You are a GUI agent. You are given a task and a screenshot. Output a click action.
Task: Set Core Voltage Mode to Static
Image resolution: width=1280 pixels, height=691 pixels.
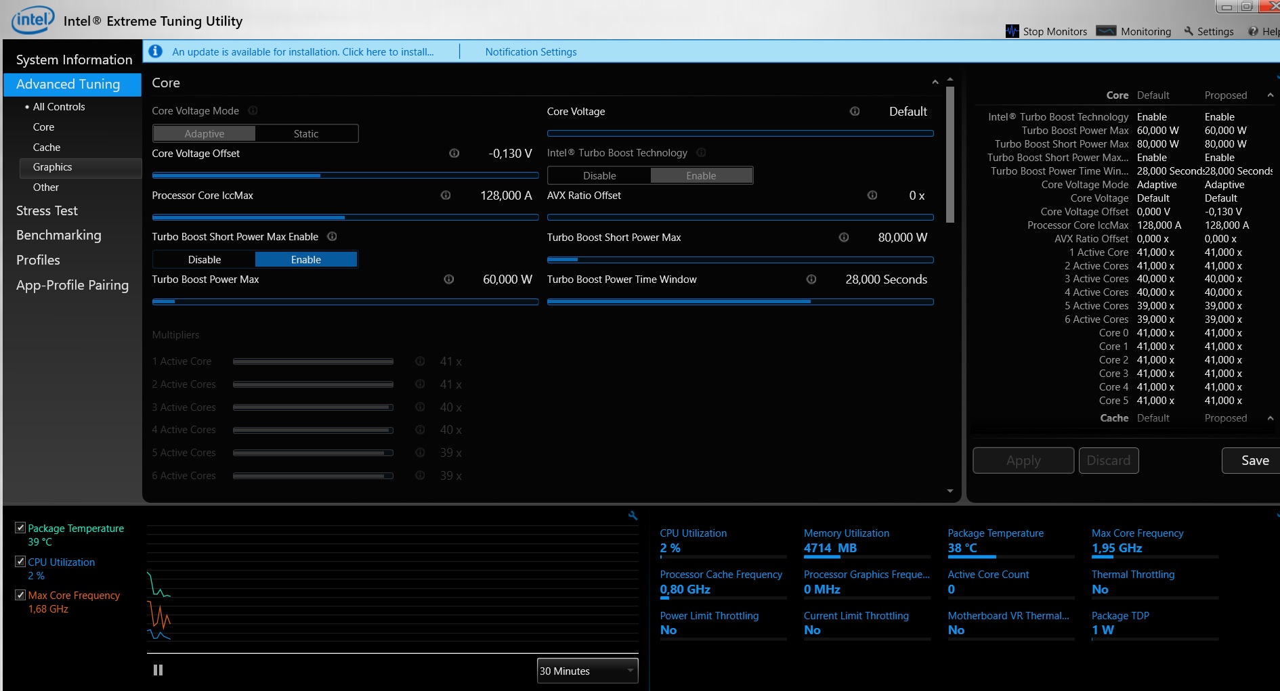pos(306,133)
